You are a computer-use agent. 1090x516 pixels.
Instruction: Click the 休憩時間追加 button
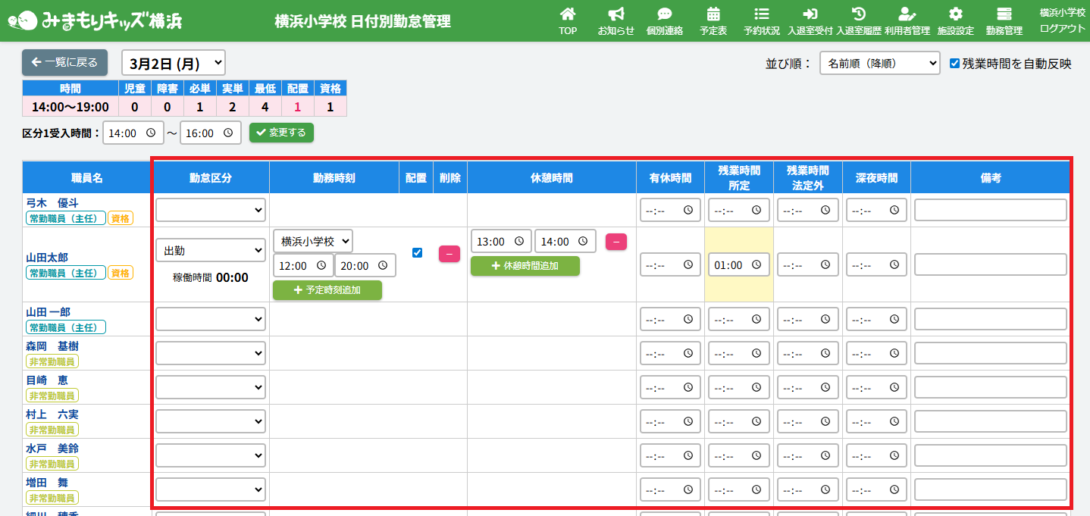(x=525, y=266)
